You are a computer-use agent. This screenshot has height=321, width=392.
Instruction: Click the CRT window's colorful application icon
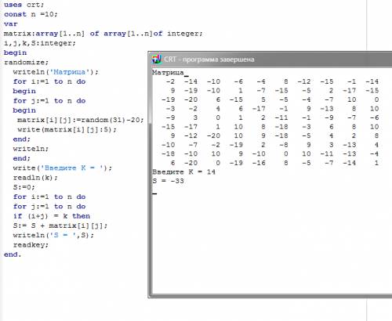tap(156, 60)
